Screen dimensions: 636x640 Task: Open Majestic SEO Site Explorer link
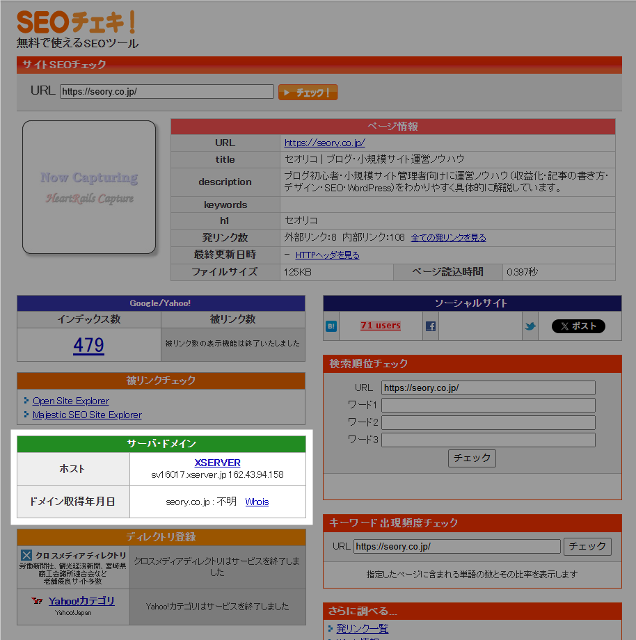[87, 415]
